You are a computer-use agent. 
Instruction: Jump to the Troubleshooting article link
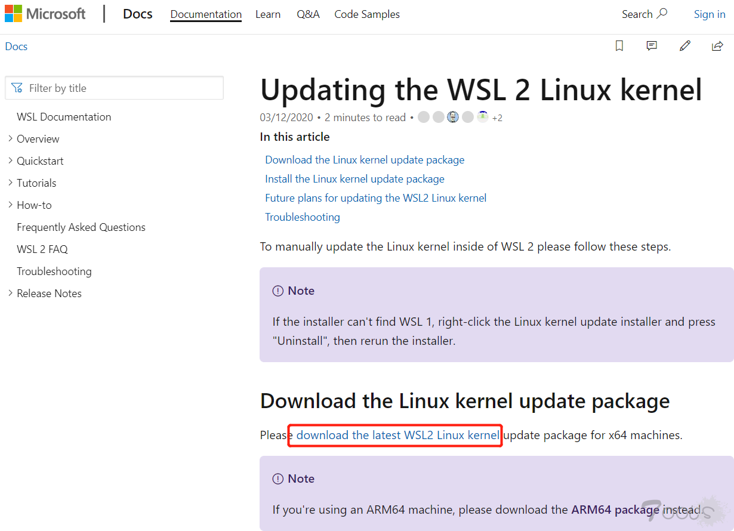[303, 217]
